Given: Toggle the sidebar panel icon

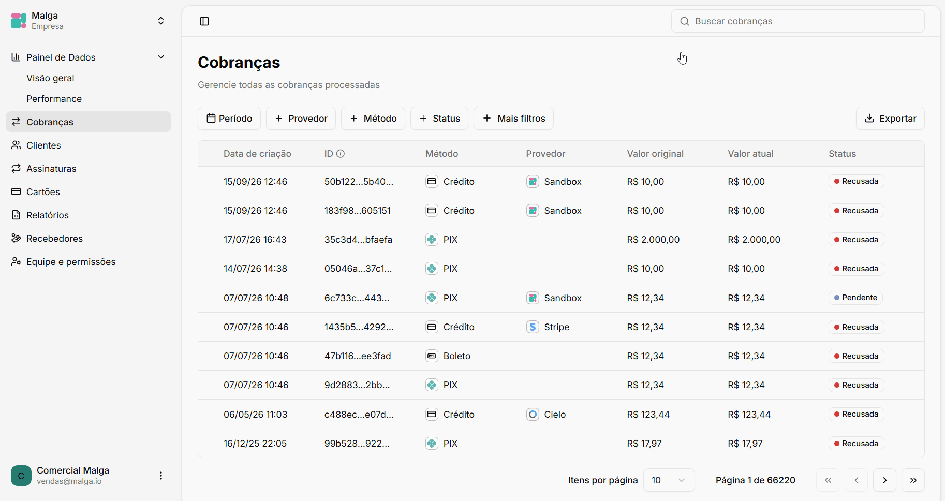Looking at the screenshot, I should point(204,21).
